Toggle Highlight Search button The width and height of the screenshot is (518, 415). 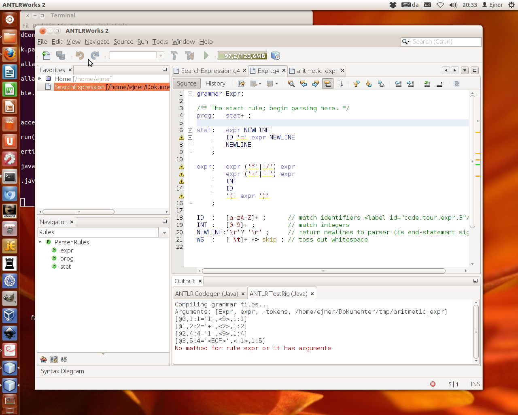point(328,84)
